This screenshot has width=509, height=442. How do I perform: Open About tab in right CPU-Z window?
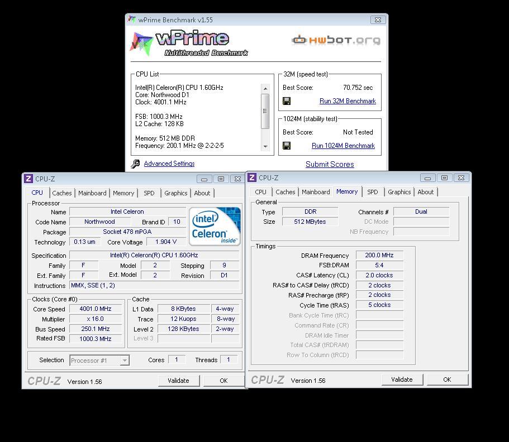click(x=425, y=192)
